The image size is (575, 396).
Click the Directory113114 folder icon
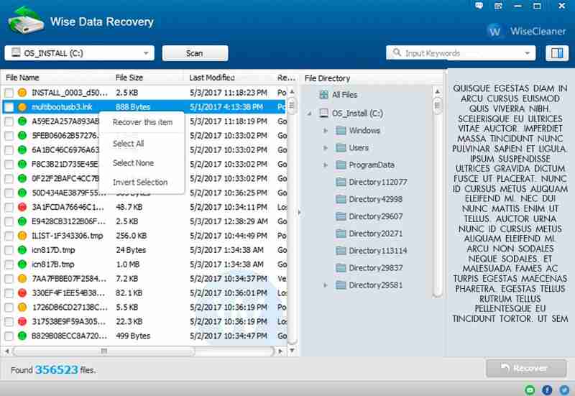point(341,251)
